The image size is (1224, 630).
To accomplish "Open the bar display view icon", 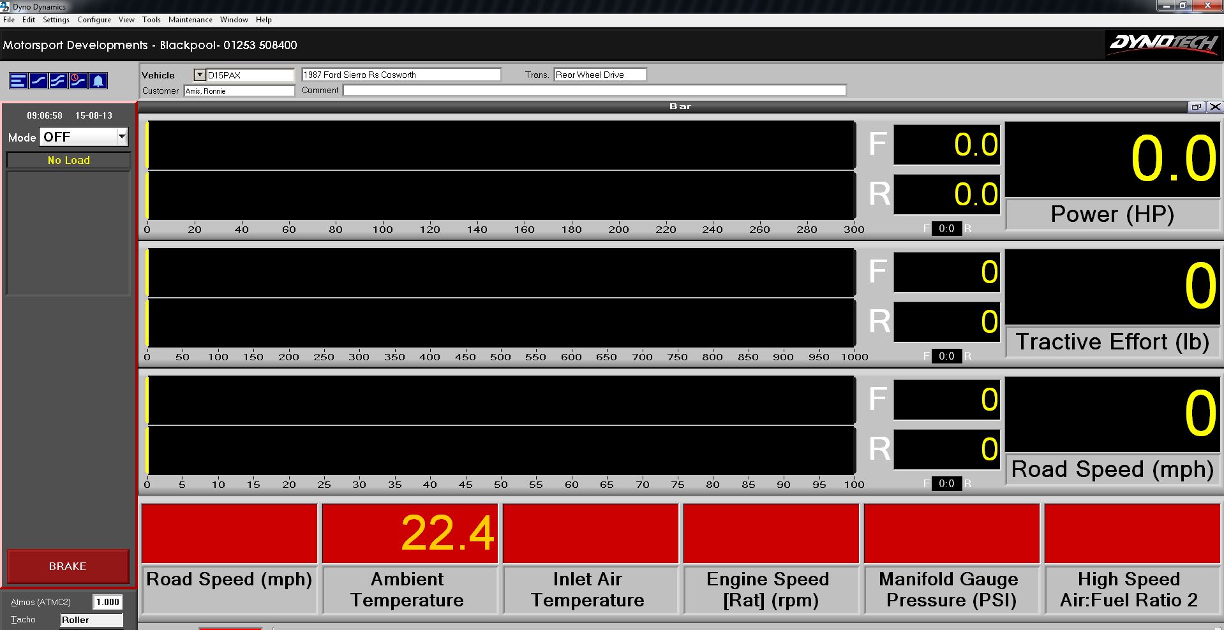I will [x=18, y=80].
